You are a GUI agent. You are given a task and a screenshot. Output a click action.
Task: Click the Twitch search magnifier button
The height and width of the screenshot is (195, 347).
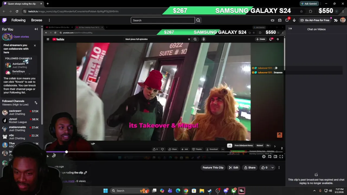tap(198, 20)
